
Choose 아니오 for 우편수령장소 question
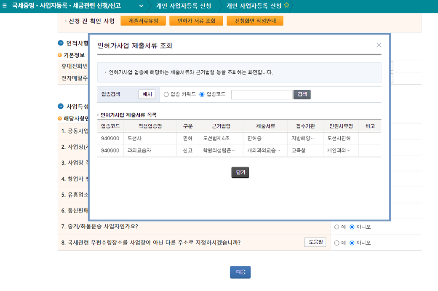(352, 243)
